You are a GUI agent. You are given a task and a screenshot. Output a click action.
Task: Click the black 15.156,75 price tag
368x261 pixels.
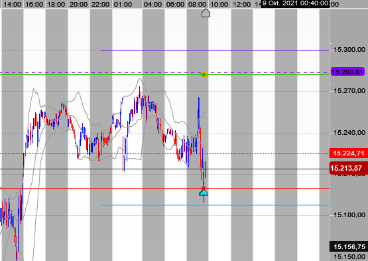[x=349, y=246]
